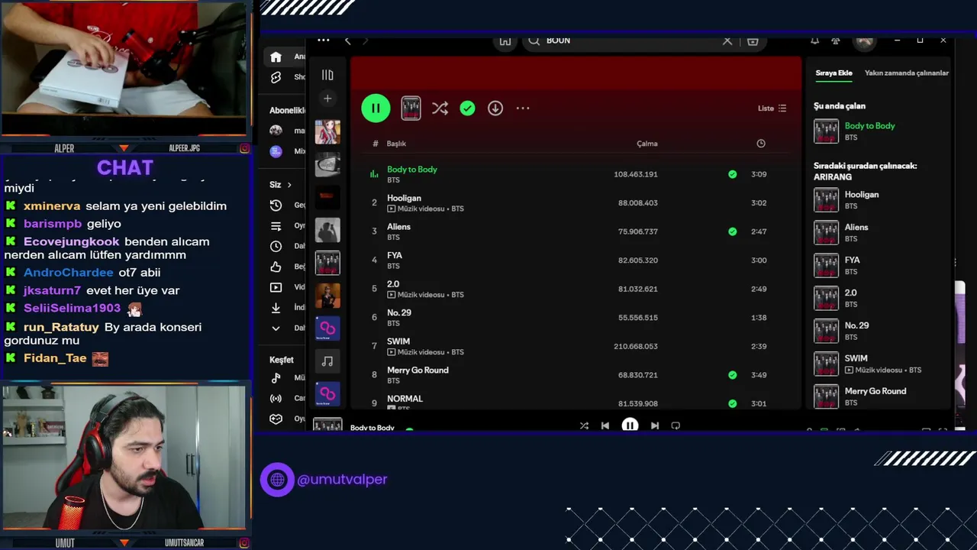
Task: Open the Liste view options dropdown
Action: (772, 108)
